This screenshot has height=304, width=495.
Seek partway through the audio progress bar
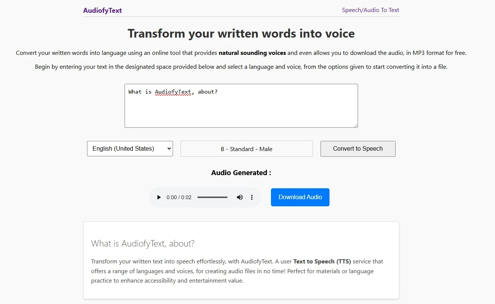pyautogui.click(x=212, y=197)
